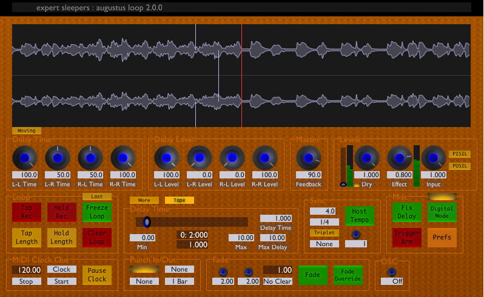Click the Max 10.00 value field
The height and width of the screenshot is (297, 484).
[x=241, y=238]
